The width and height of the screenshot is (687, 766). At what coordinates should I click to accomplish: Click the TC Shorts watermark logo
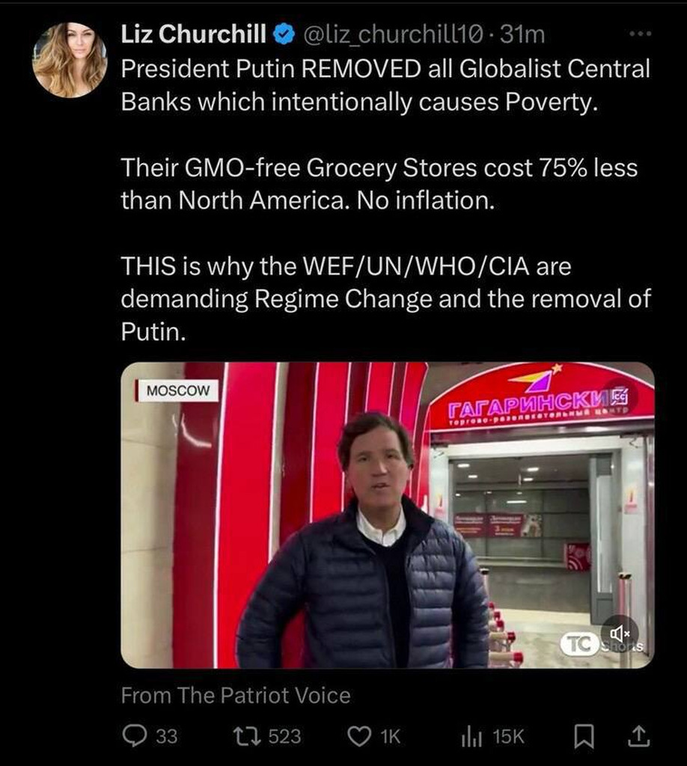click(602, 644)
